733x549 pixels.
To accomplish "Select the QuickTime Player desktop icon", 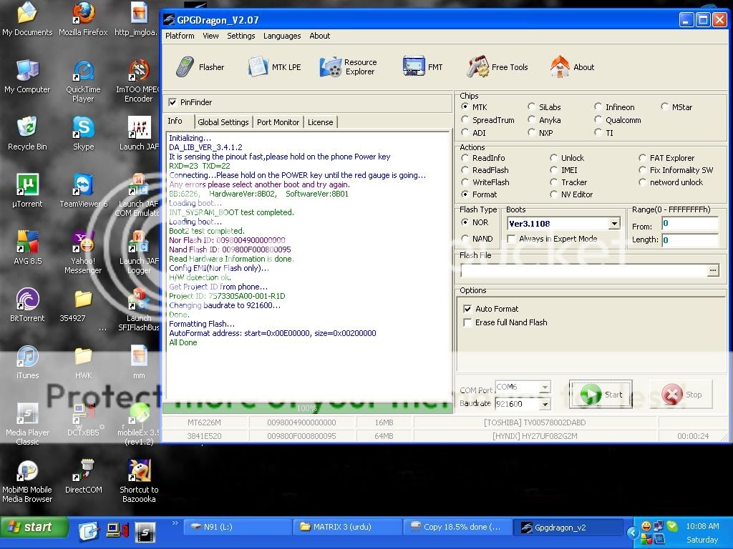I will (83, 81).
